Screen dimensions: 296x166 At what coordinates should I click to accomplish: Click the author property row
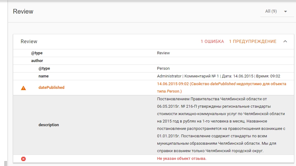click(x=37, y=61)
